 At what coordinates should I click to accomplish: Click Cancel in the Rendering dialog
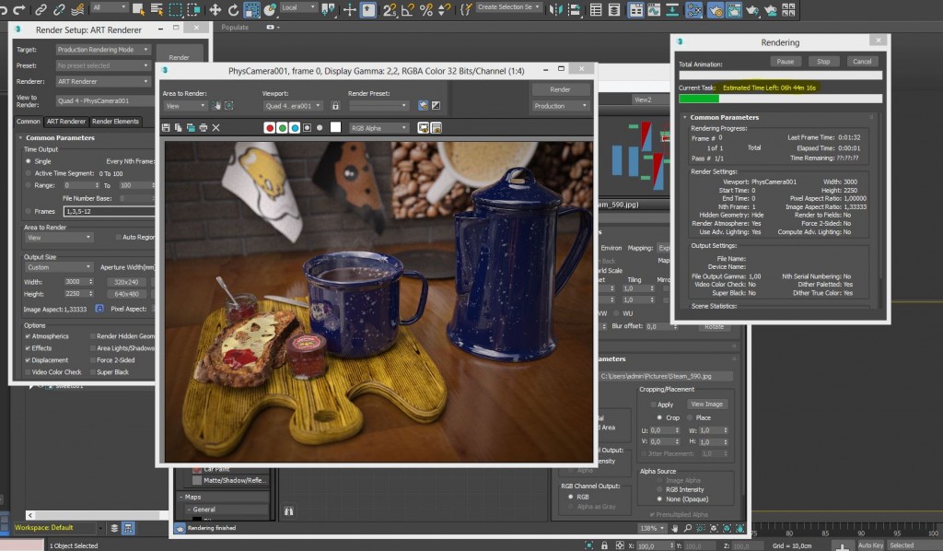coord(861,62)
